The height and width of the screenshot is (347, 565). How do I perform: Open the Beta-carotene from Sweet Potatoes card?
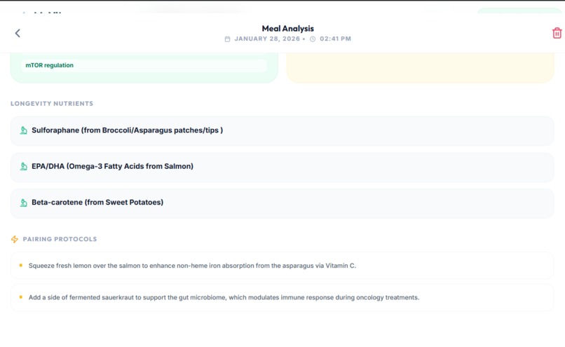tap(282, 203)
